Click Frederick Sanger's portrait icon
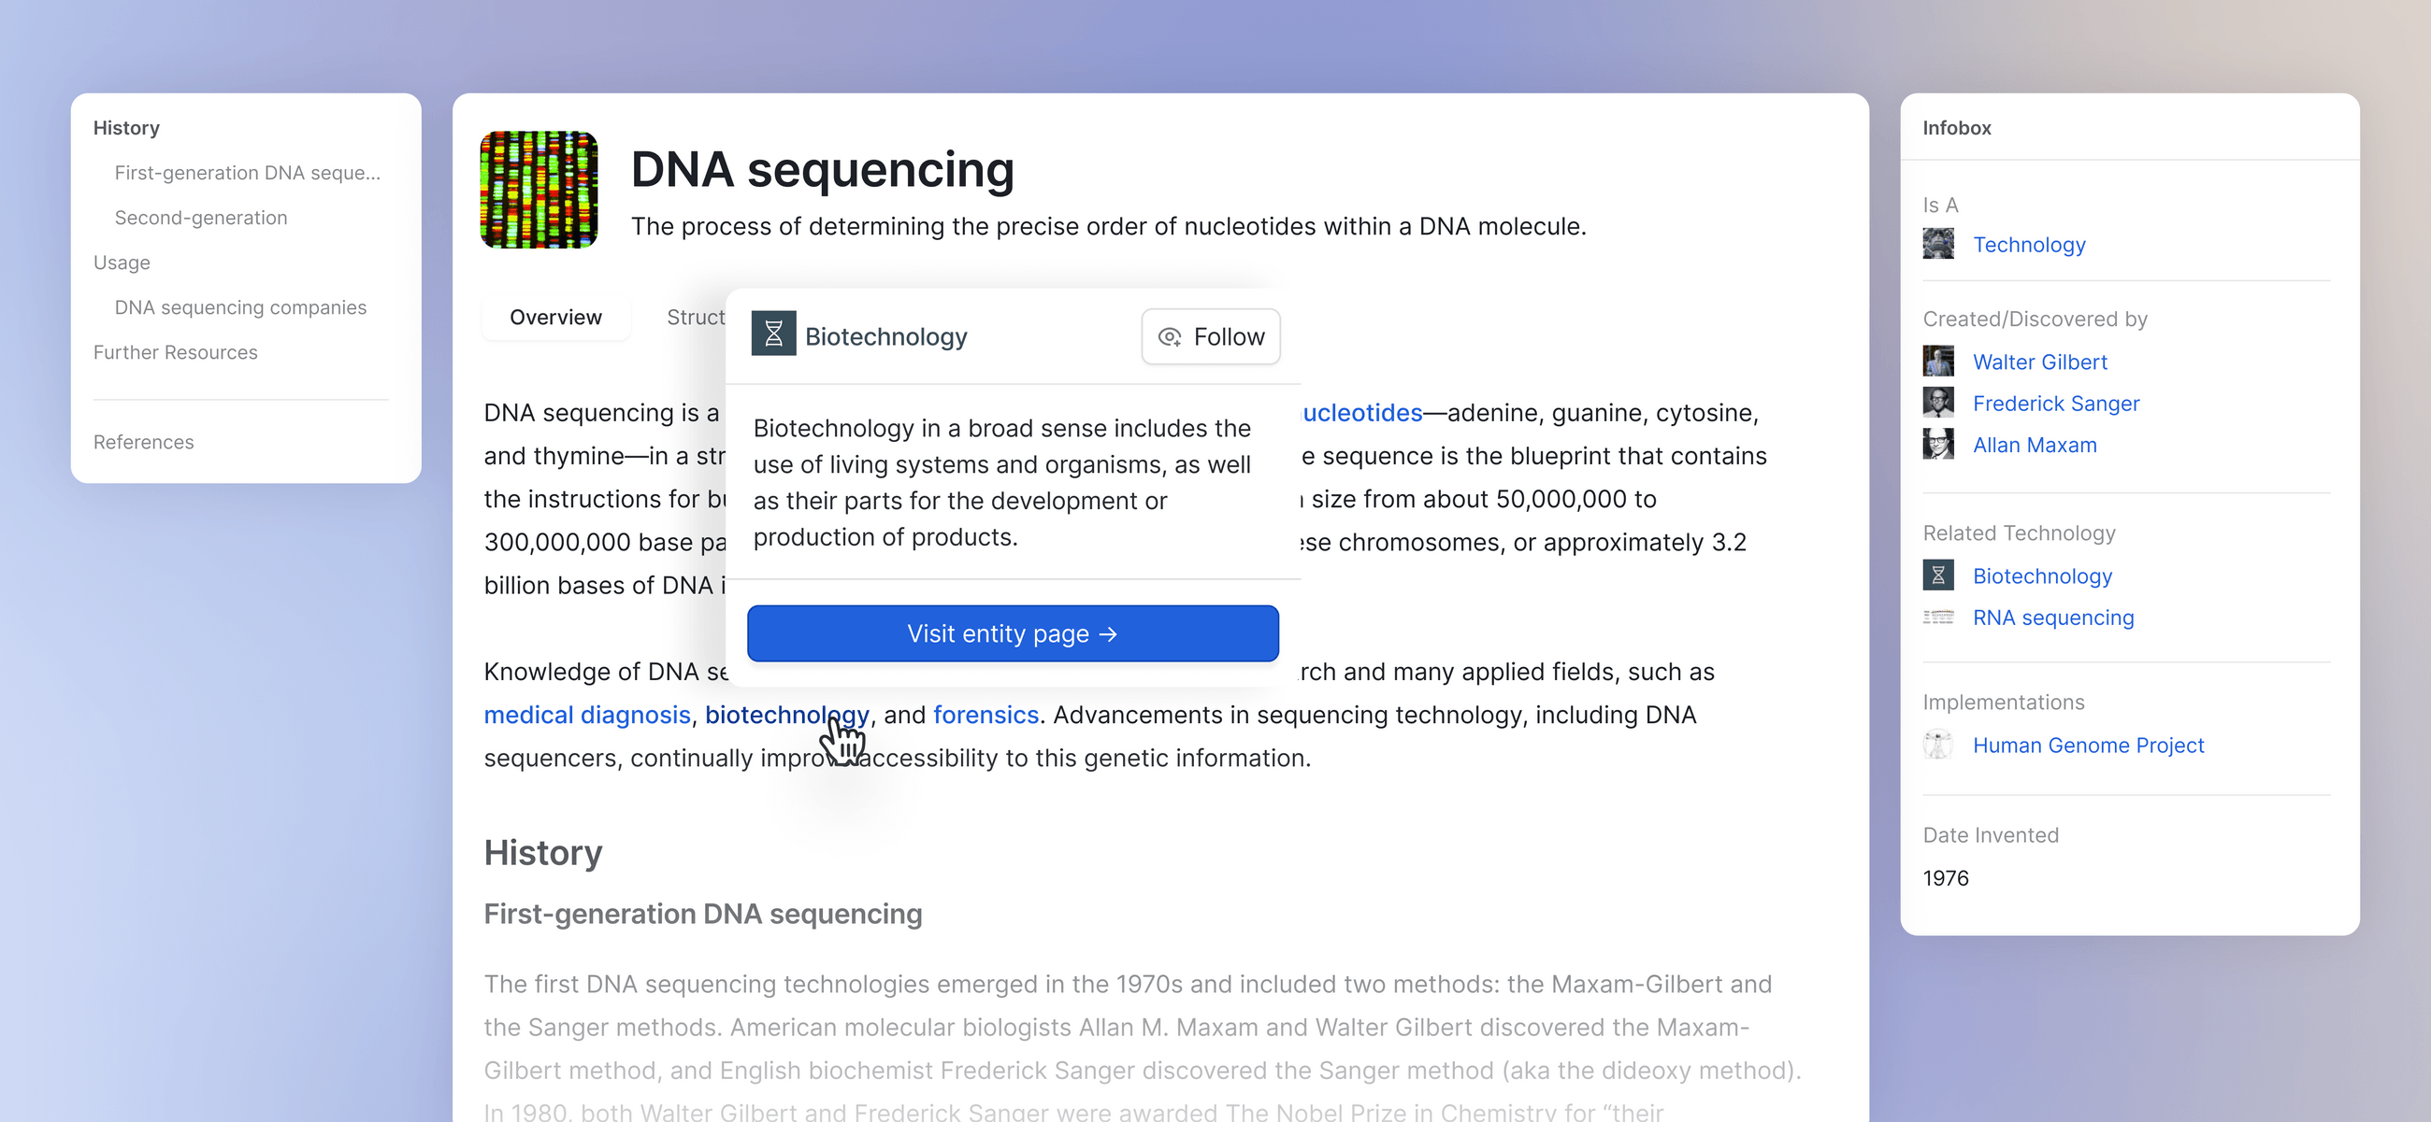This screenshot has width=2431, height=1122. 1938,403
